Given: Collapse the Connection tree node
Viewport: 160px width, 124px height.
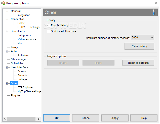Looking at the screenshot, I should [x=7, y=19].
